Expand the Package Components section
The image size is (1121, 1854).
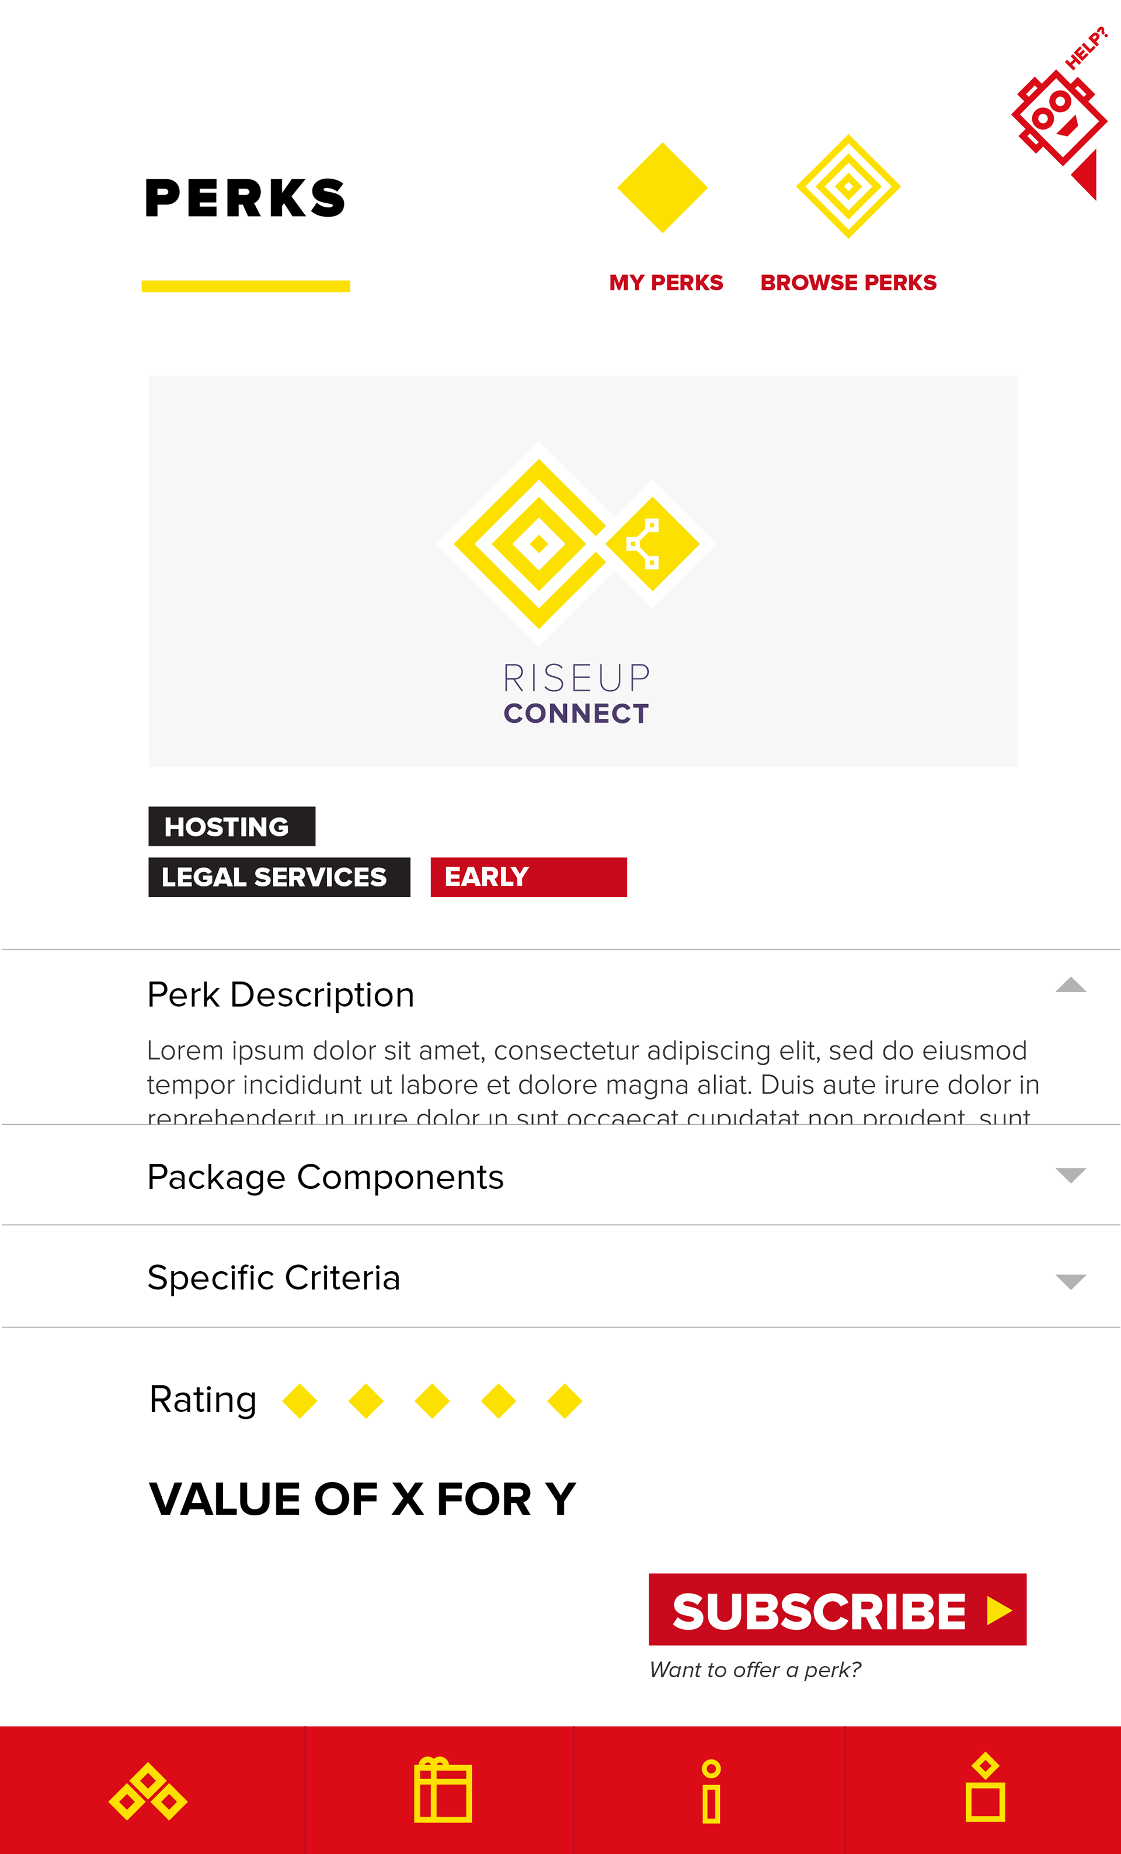1070,1175
